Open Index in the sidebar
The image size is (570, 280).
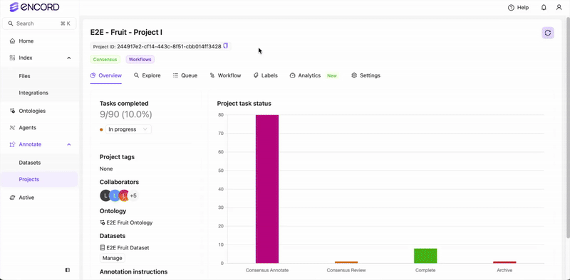pos(26,58)
